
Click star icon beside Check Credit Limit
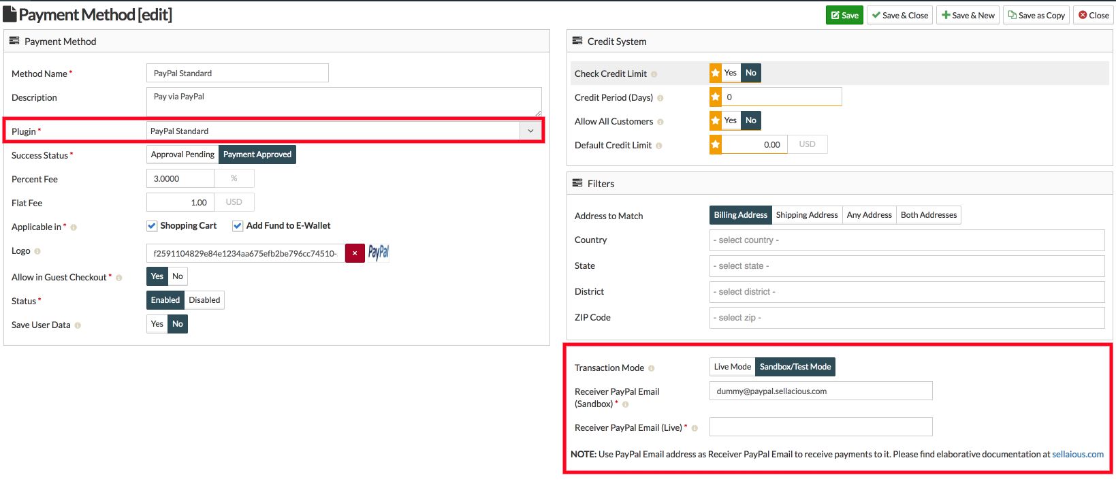[716, 73]
